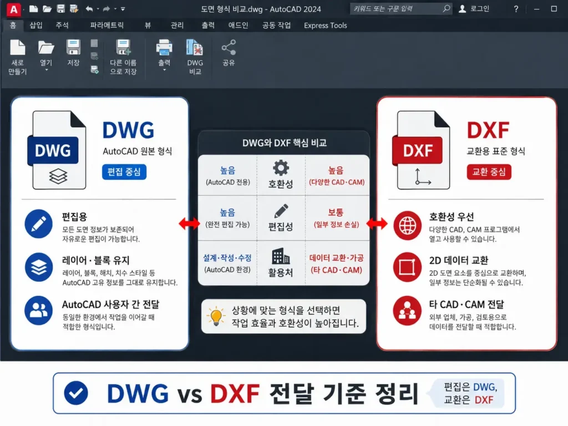
Task: Click the building icon above 활용처
Action: (281, 256)
